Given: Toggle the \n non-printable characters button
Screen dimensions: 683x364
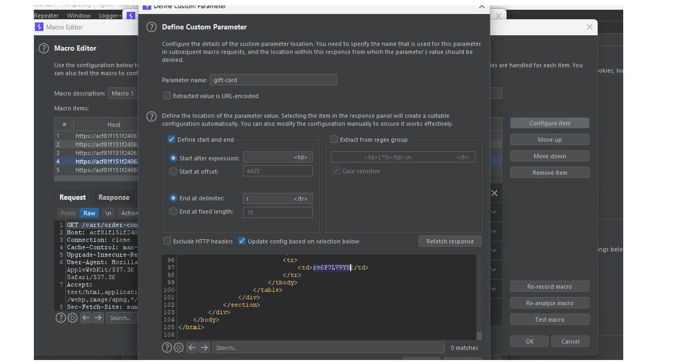Looking at the screenshot, I should [108, 213].
